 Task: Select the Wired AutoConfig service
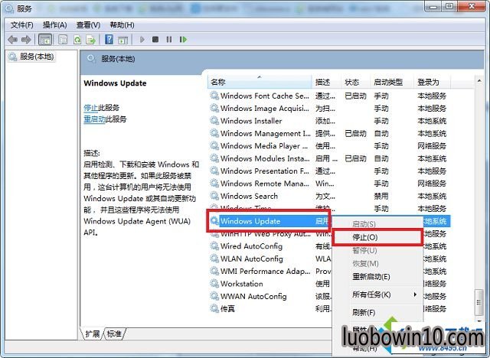tap(270, 246)
